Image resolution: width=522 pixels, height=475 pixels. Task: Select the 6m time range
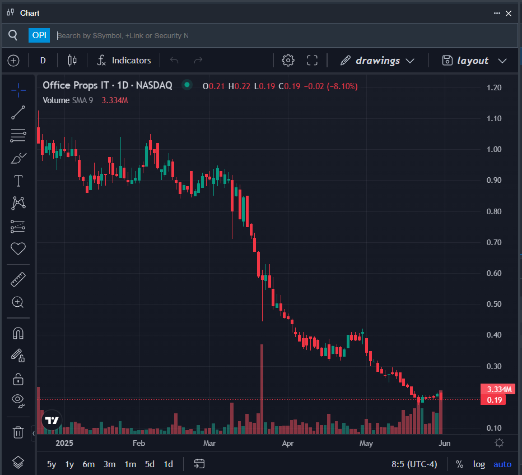click(x=88, y=464)
